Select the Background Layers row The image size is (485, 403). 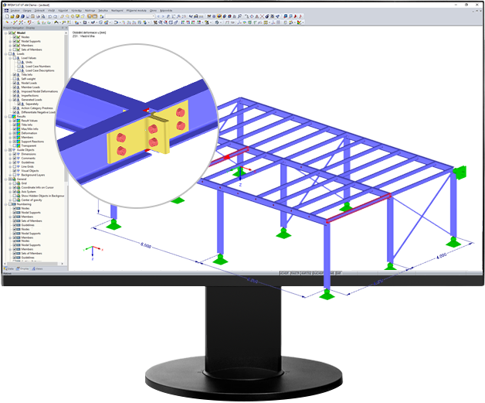point(33,175)
